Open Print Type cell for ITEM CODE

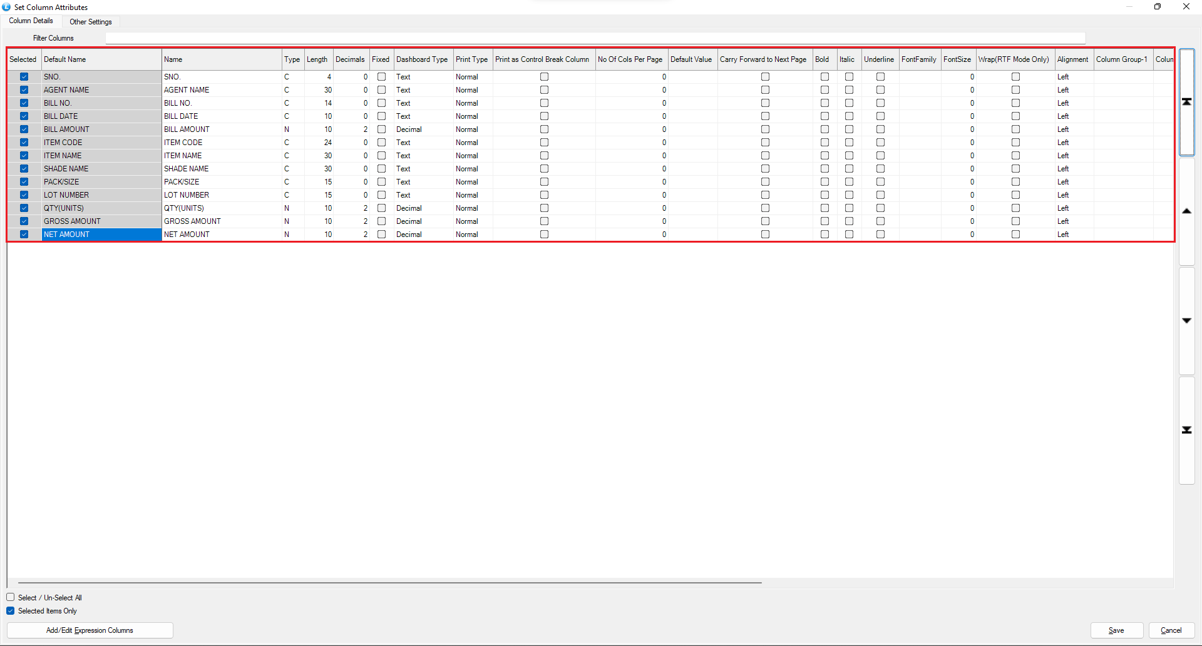(473, 143)
